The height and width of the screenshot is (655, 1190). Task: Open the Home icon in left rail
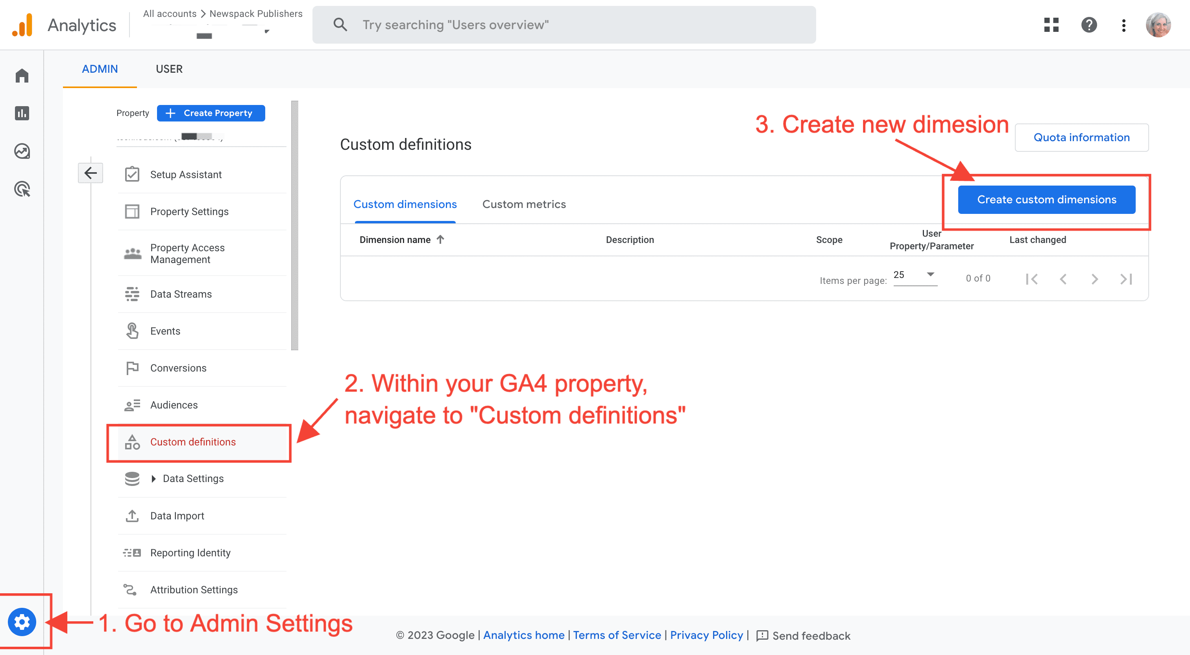pos(22,75)
